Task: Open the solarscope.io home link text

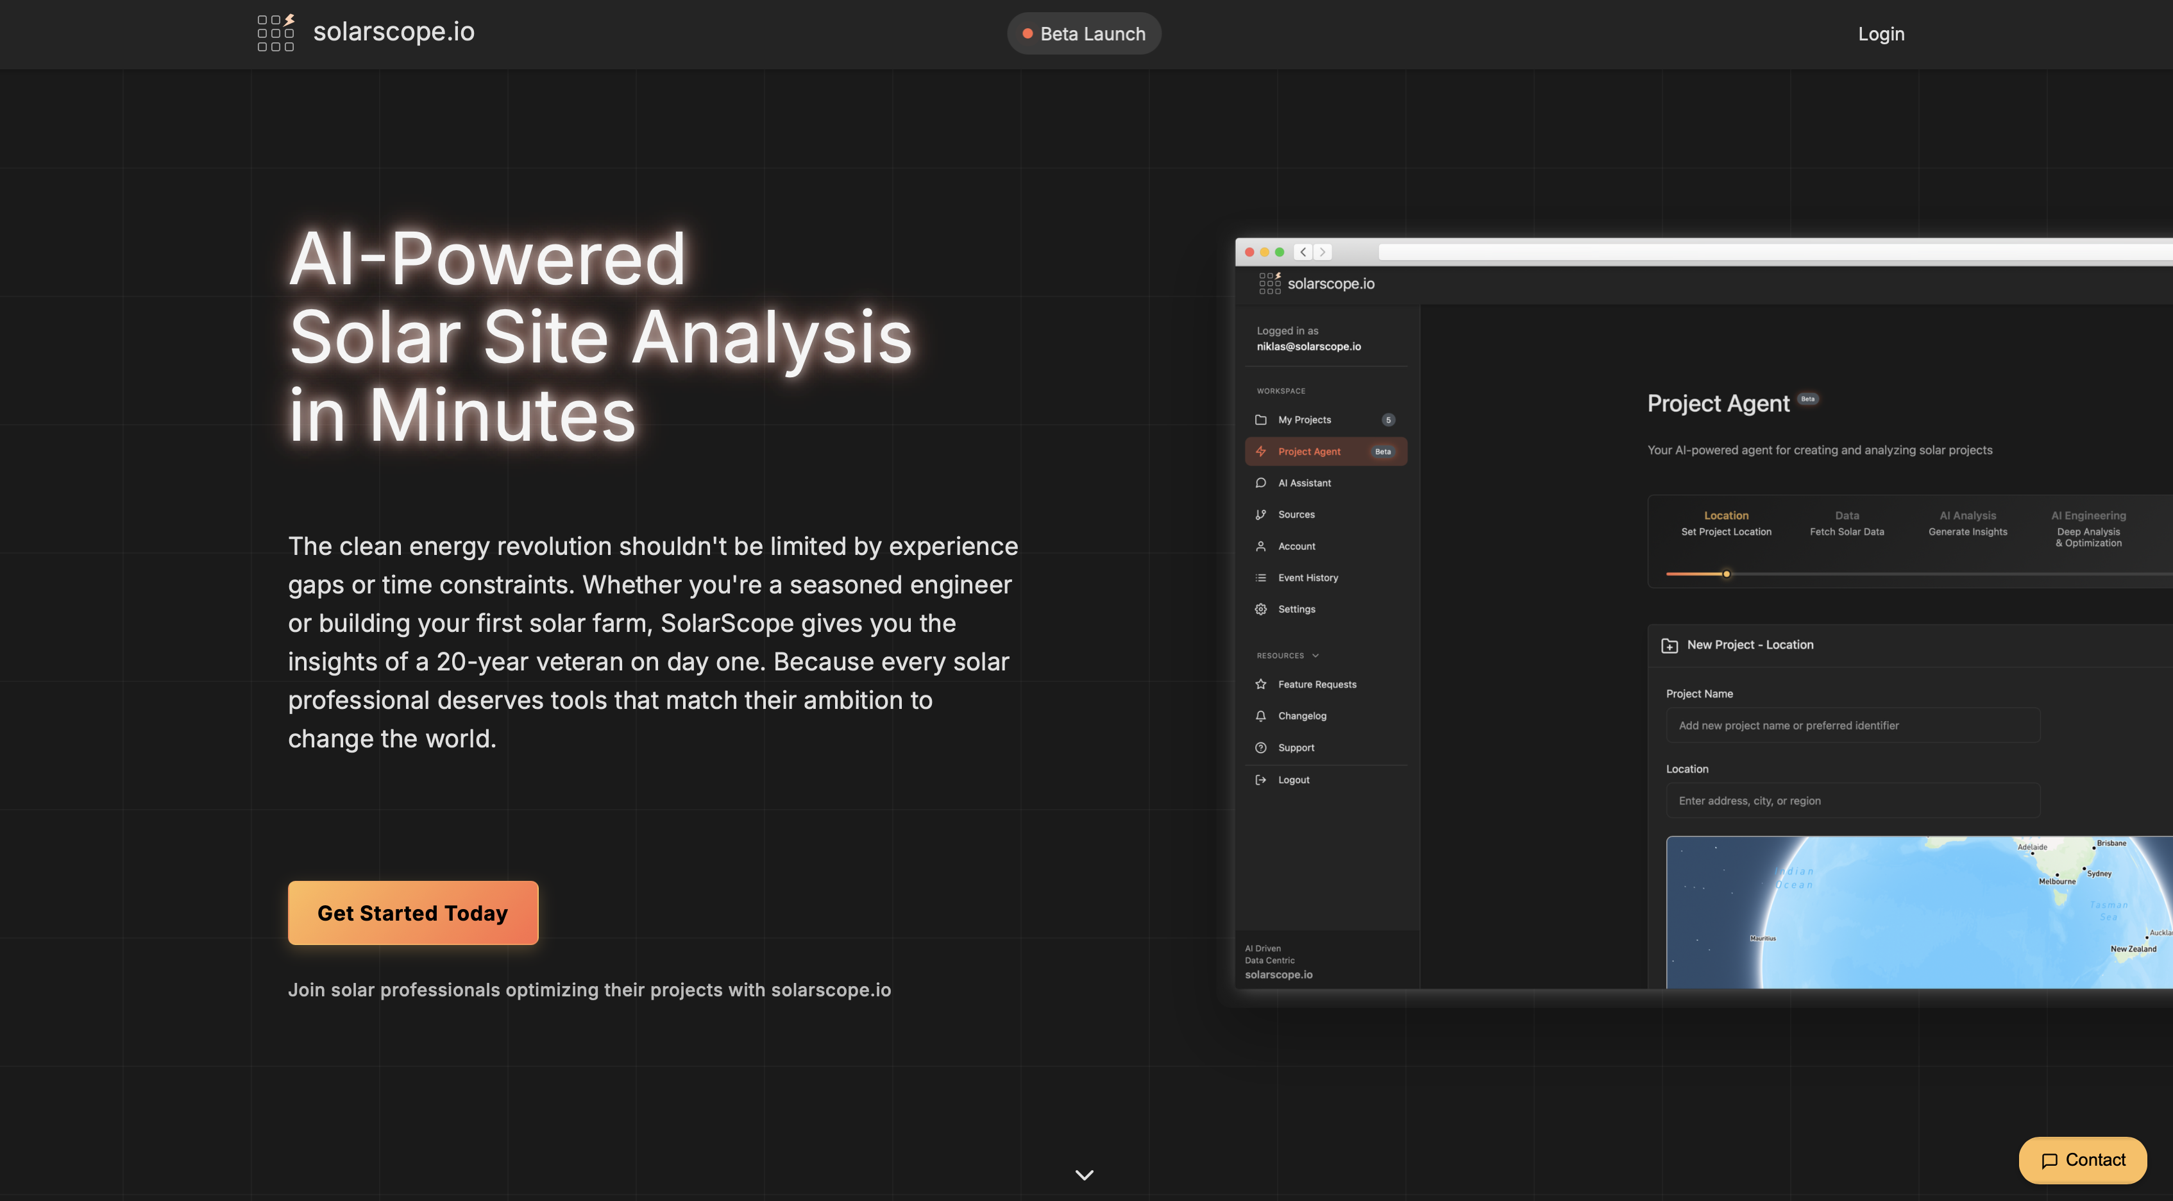Action: 394,31
